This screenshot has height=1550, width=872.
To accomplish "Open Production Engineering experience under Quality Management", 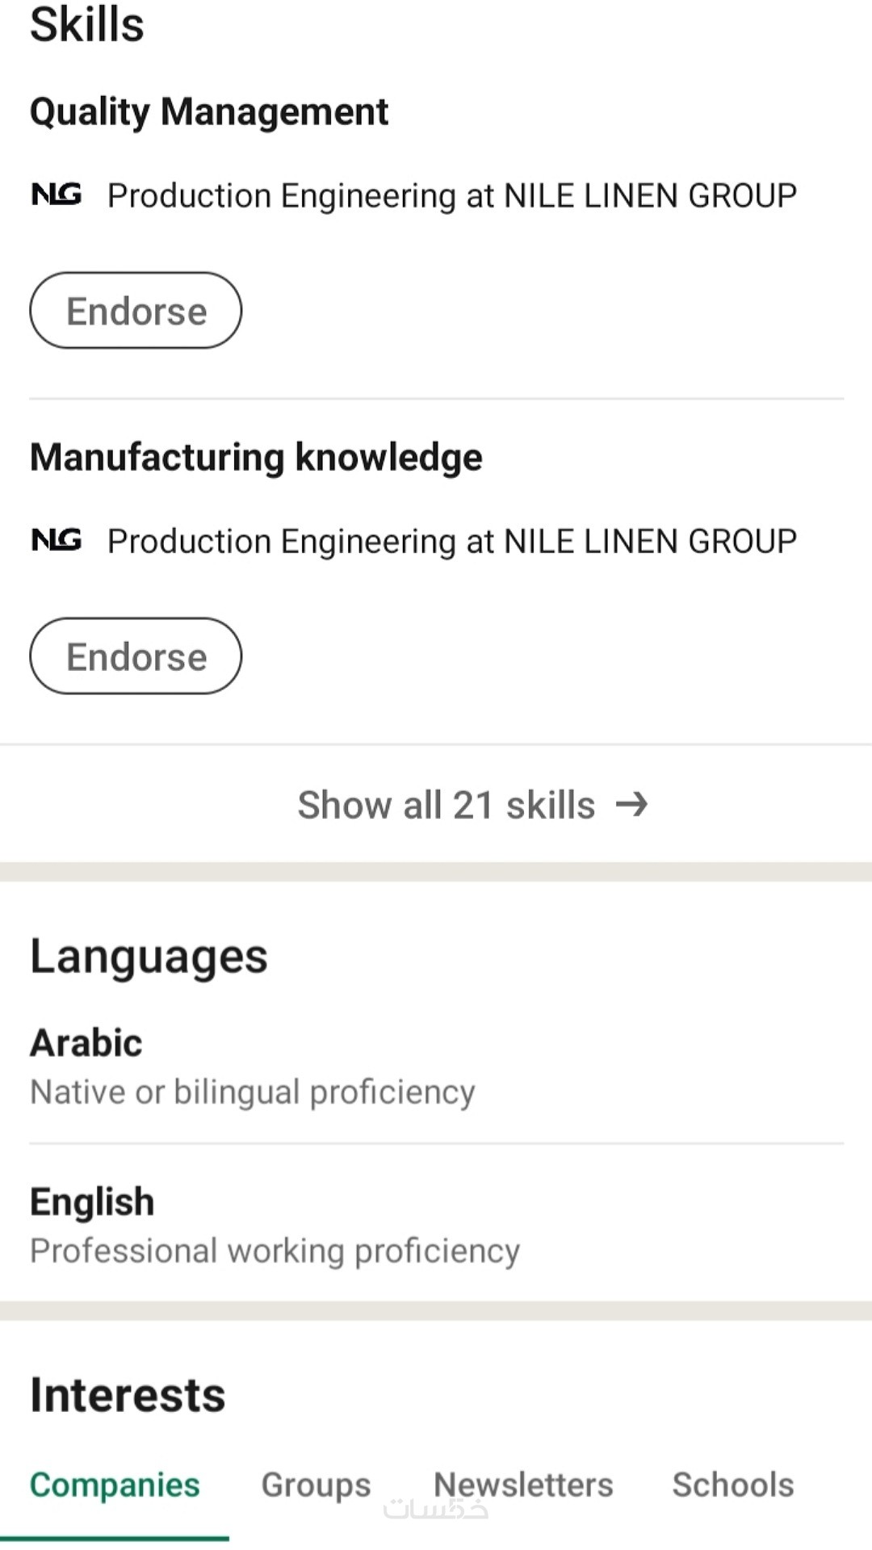I will 452,195.
